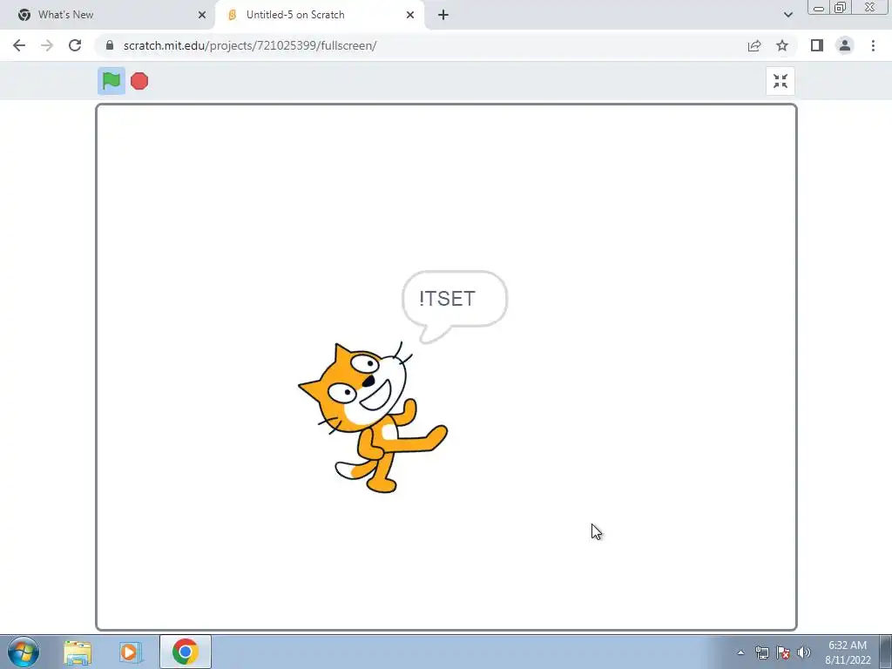Screen dimensions: 892x669
Task: Open Action Center flag icon
Action: 783,652
